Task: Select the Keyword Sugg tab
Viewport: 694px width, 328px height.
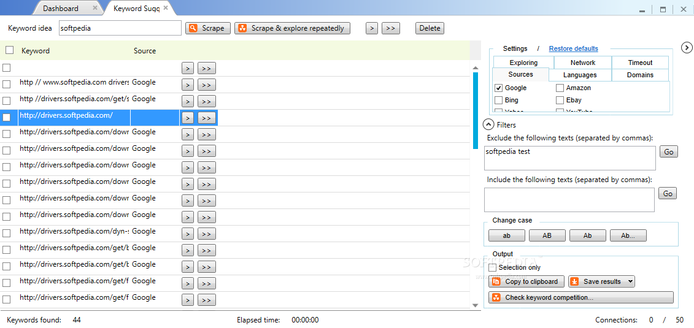Action: [x=136, y=9]
